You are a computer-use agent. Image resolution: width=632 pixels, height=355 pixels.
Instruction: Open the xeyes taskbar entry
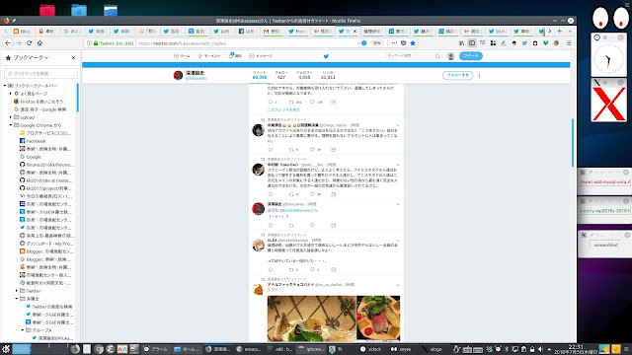401,349
